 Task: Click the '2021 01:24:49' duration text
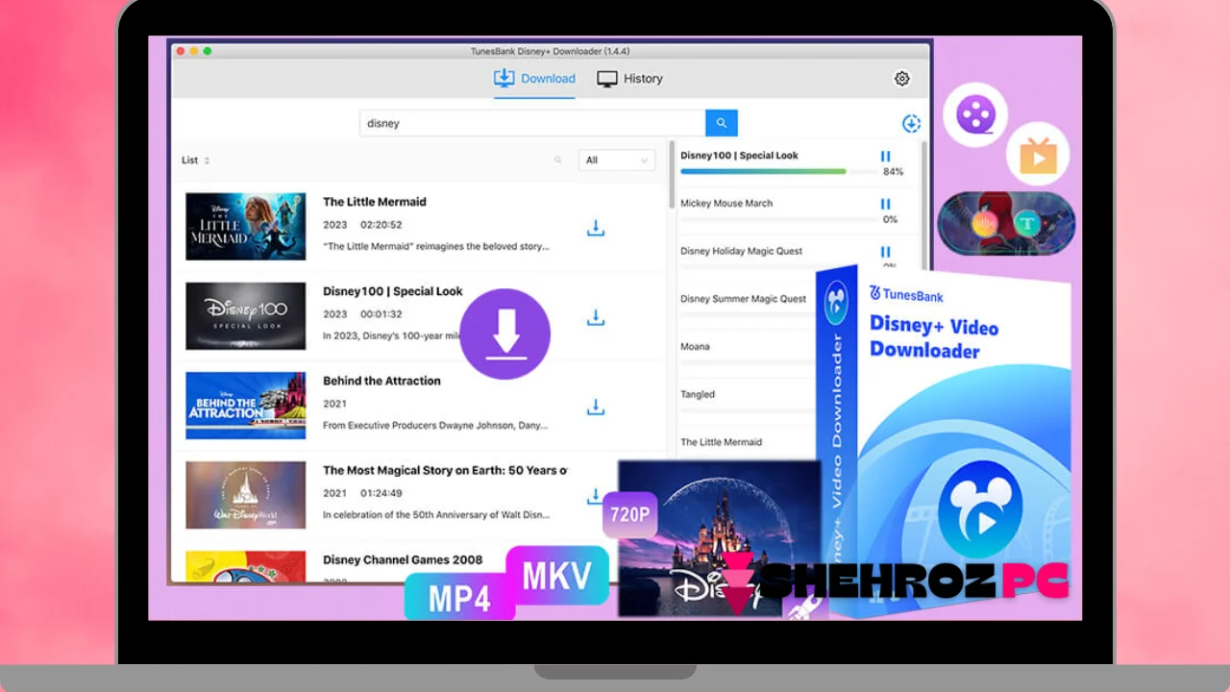362,493
